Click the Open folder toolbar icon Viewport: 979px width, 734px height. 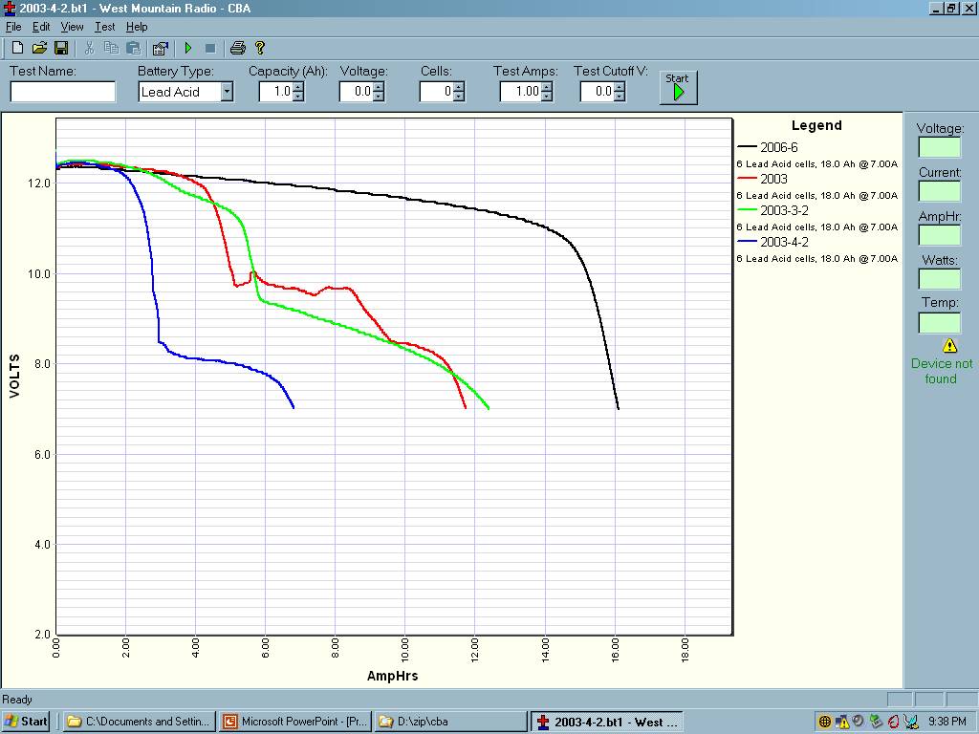tap(39, 48)
